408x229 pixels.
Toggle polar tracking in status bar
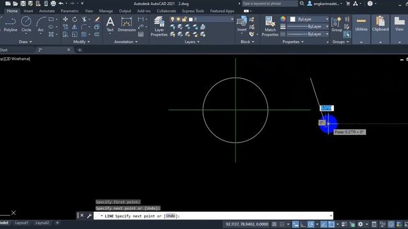coord(310,224)
